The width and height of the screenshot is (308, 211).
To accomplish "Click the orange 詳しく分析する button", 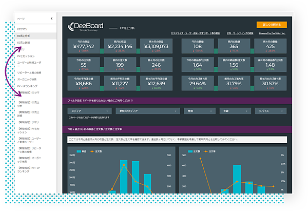I will click(272, 25).
